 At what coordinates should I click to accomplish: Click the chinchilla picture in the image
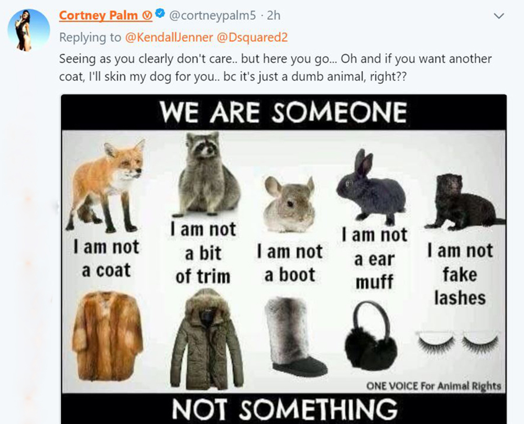coord(289,204)
